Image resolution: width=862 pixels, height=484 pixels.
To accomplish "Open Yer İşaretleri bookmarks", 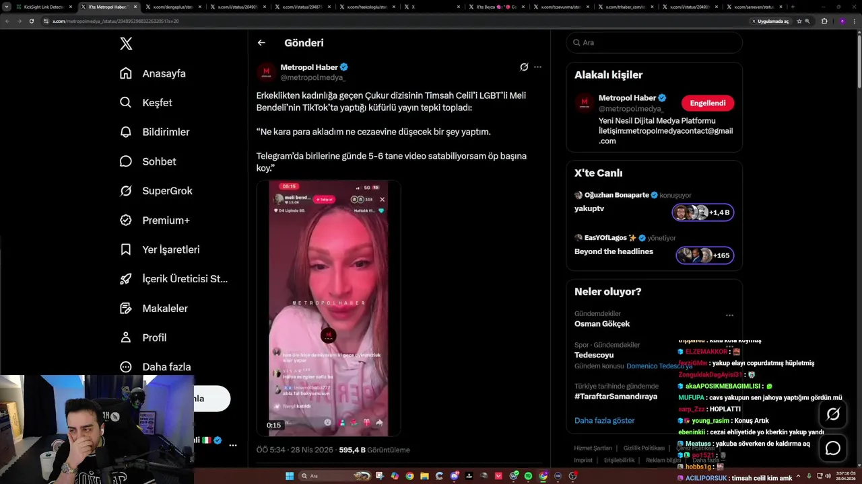I will [160, 249].
